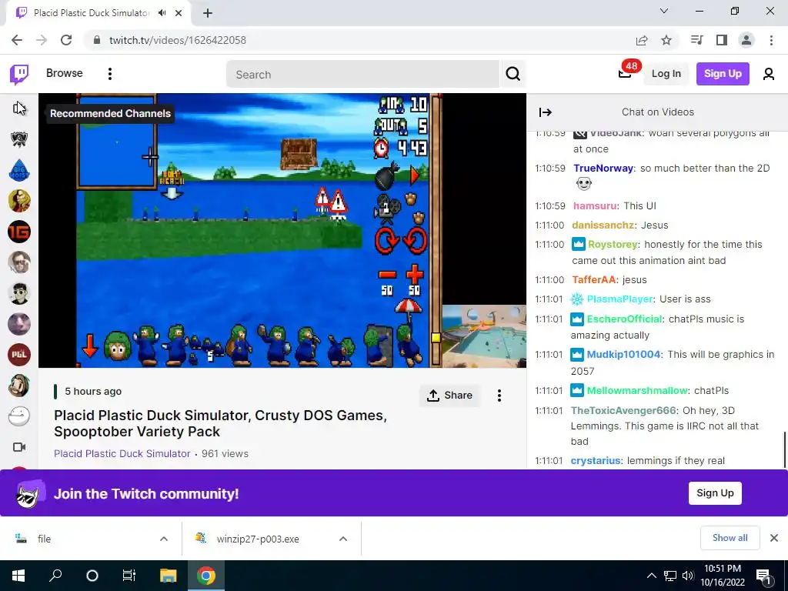Viewport: 788px width, 591px height.
Task: Click hamsuru username in chat
Action: (x=595, y=206)
